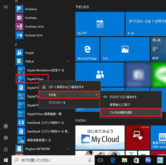Click the FUJITSU group header
Image resolution: width=166 pixels, height=165 pixels.
pos(80,120)
